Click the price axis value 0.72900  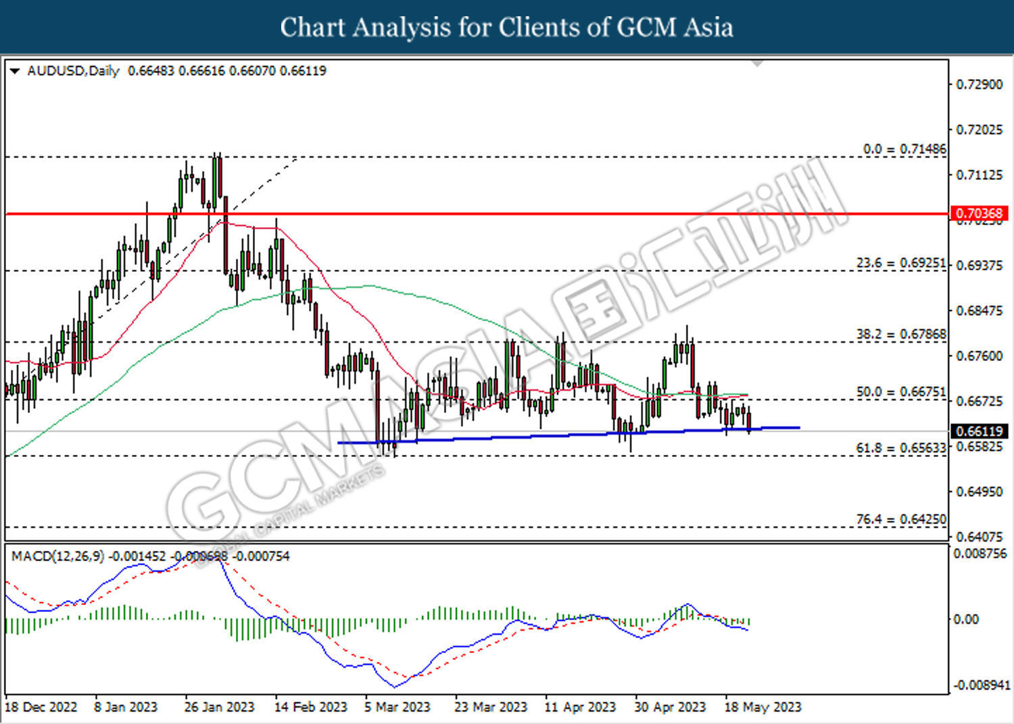click(980, 85)
